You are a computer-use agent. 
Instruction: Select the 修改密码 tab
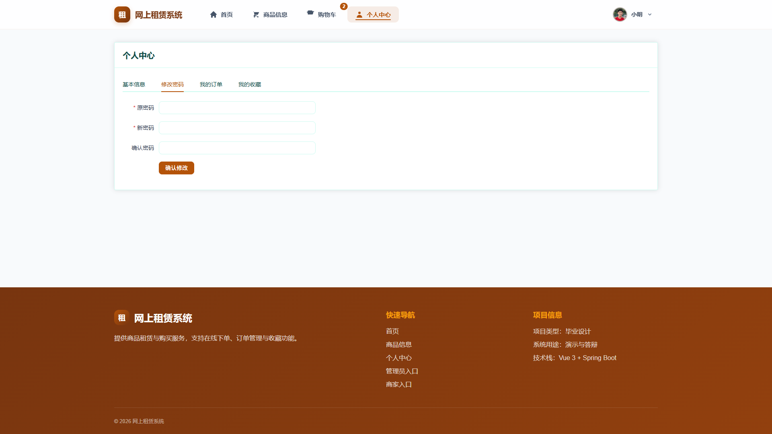172,84
